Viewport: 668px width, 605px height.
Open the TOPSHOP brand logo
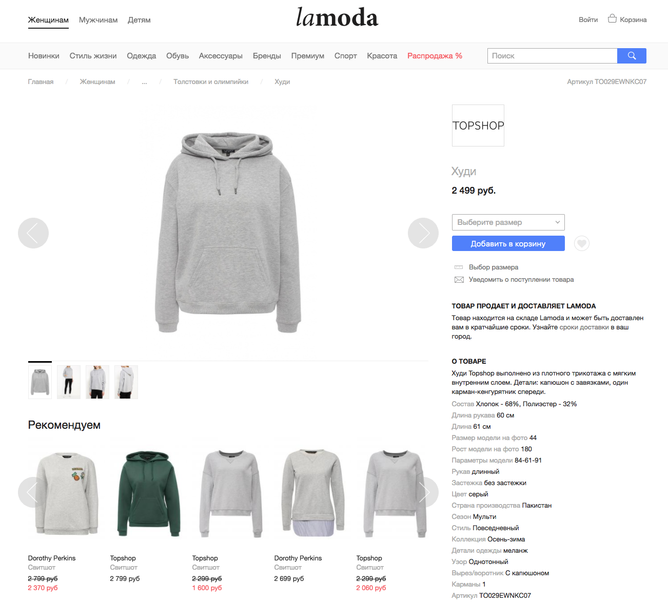(478, 126)
